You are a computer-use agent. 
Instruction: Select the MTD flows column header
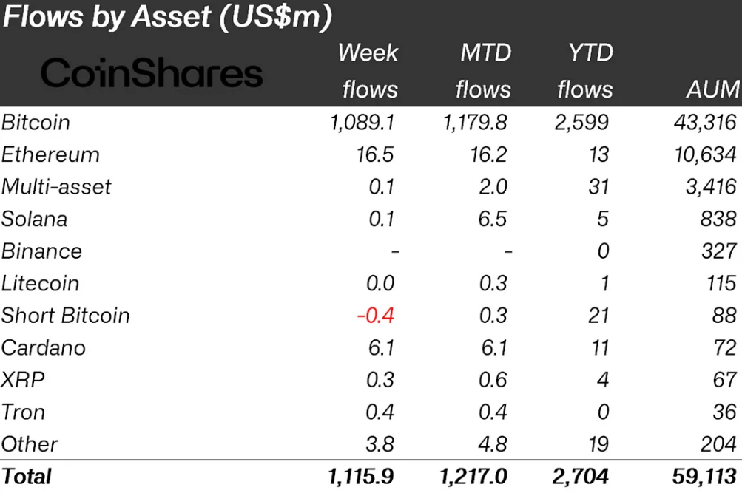pyautogui.click(x=483, y=71)
